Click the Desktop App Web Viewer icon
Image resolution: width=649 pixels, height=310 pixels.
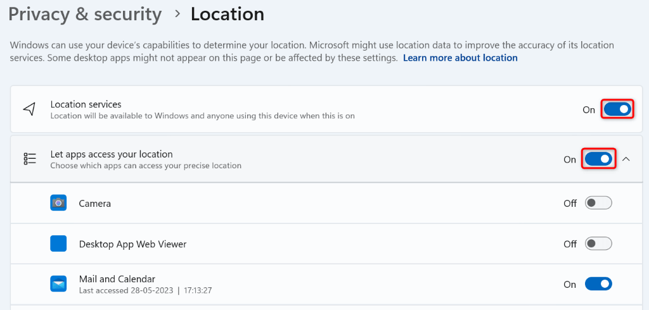58,244
